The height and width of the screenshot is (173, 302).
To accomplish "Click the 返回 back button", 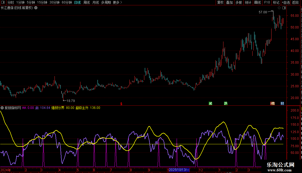I will pyautogui.click(x=295, y=2).
